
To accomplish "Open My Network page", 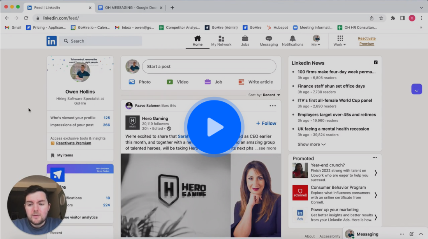I will click(x=221, y=41).
